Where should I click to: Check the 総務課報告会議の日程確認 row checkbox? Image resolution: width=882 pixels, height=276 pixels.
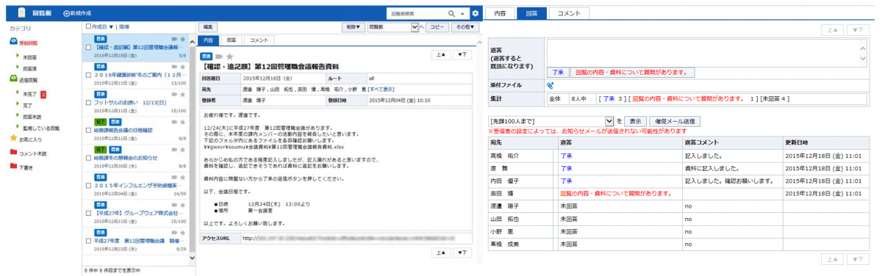pyautogui.click(x=89, y=130)
